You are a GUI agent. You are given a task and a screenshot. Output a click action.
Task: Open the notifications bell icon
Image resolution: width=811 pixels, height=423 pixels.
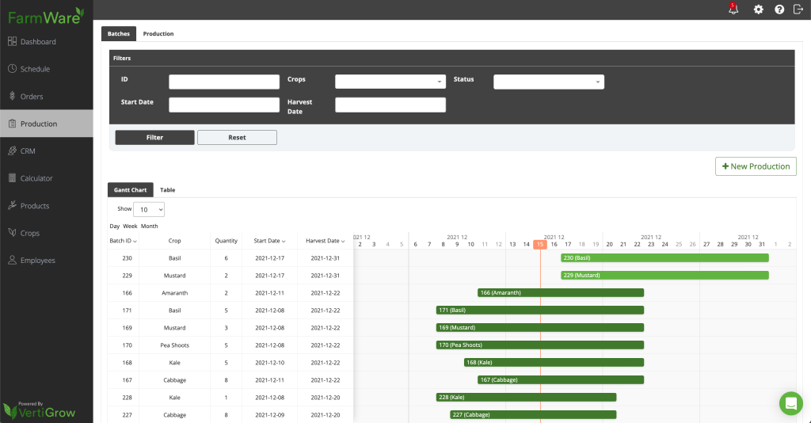(x=733, y=10)
